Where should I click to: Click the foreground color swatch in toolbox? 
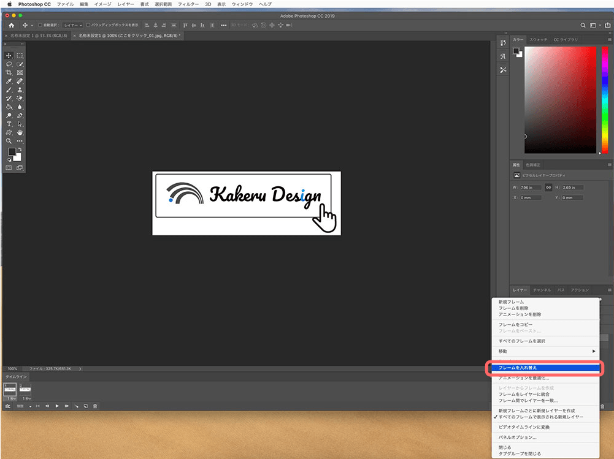pyautogui.click(x=12, y=151)
